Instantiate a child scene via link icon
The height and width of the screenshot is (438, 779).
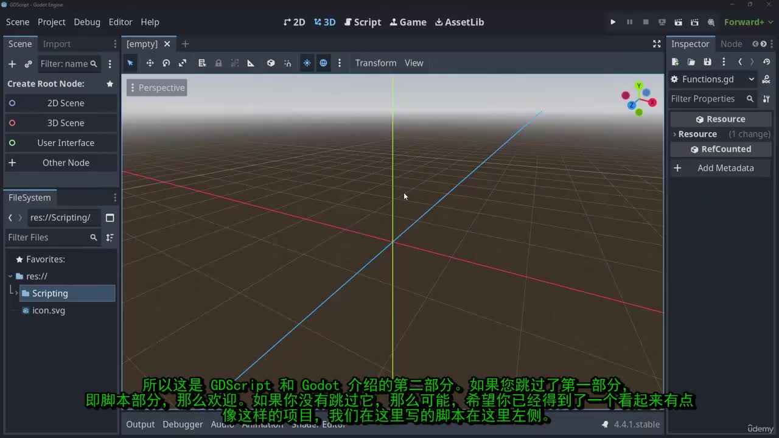(28, 64)
